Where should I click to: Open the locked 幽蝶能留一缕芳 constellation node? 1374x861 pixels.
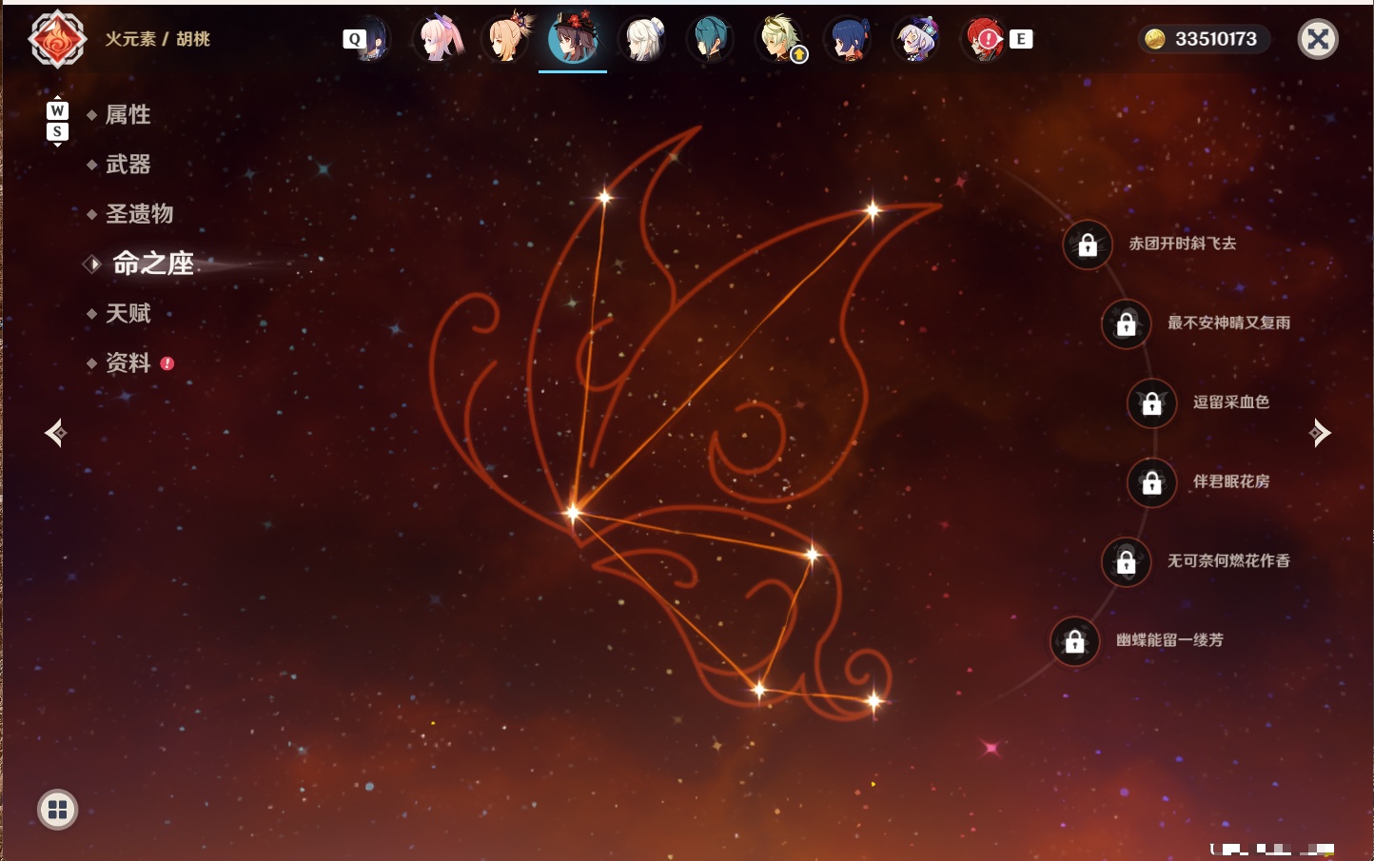point(1075,641)
